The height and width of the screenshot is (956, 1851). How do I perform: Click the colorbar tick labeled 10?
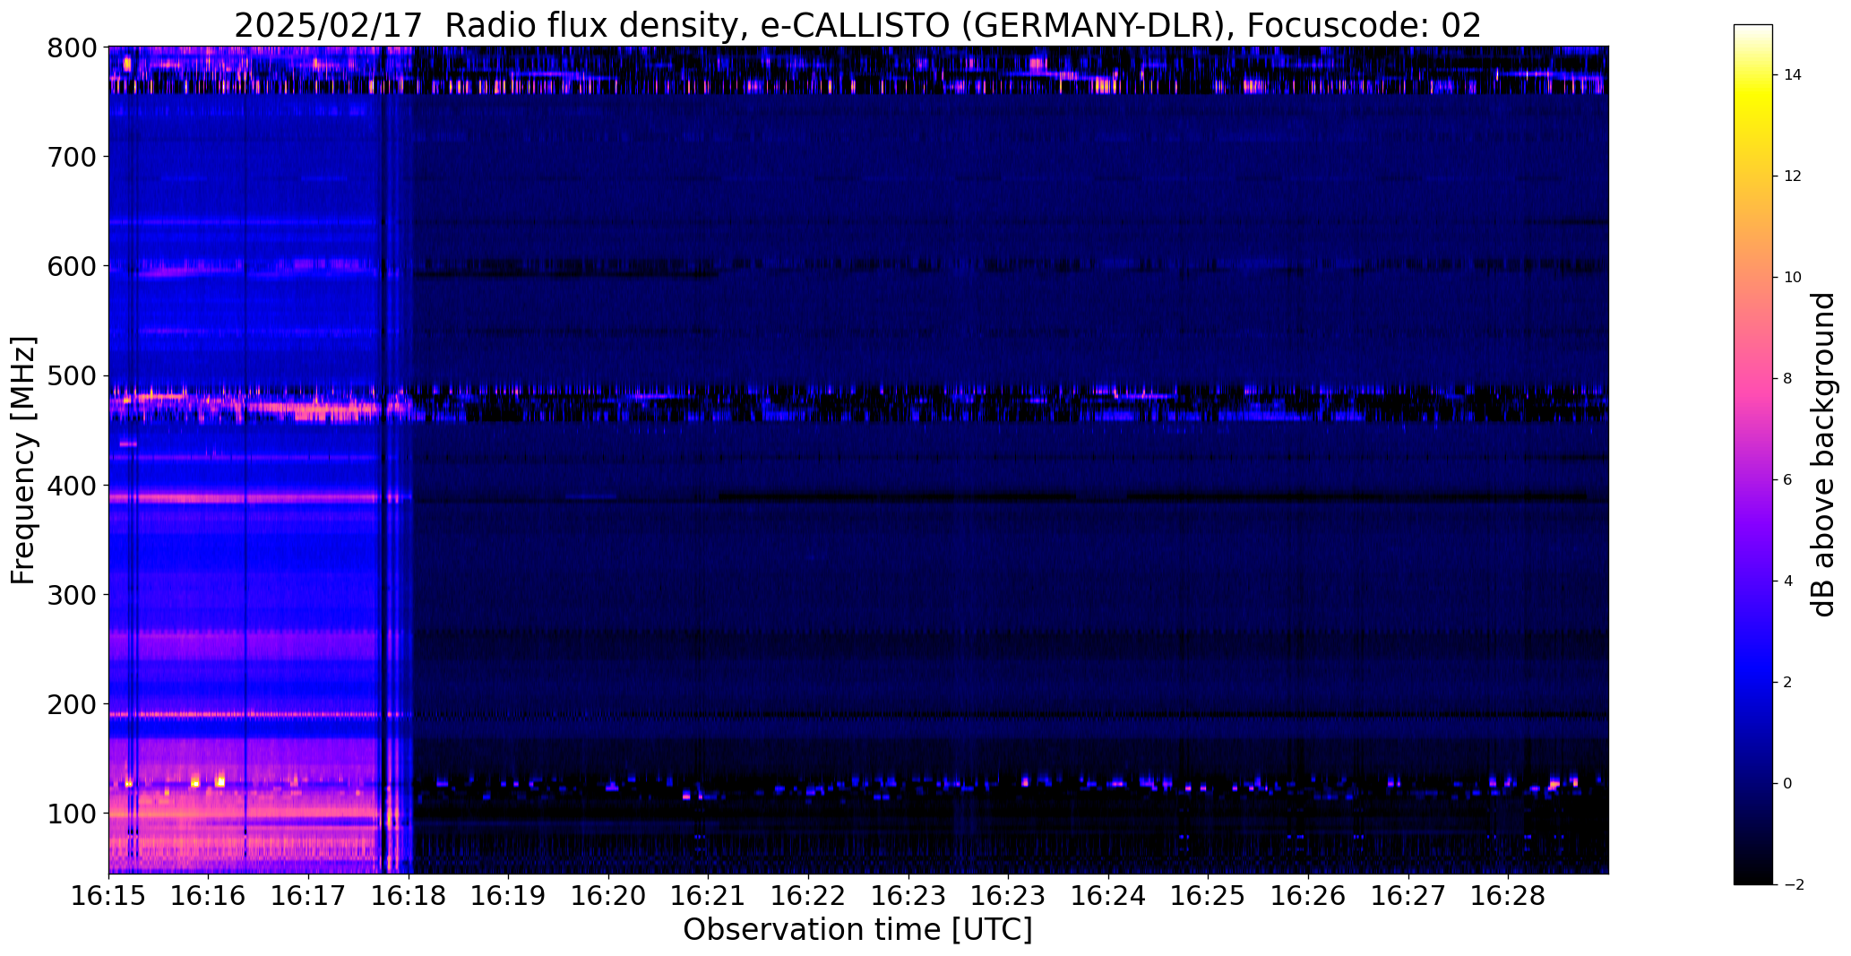coord(1793,278)
